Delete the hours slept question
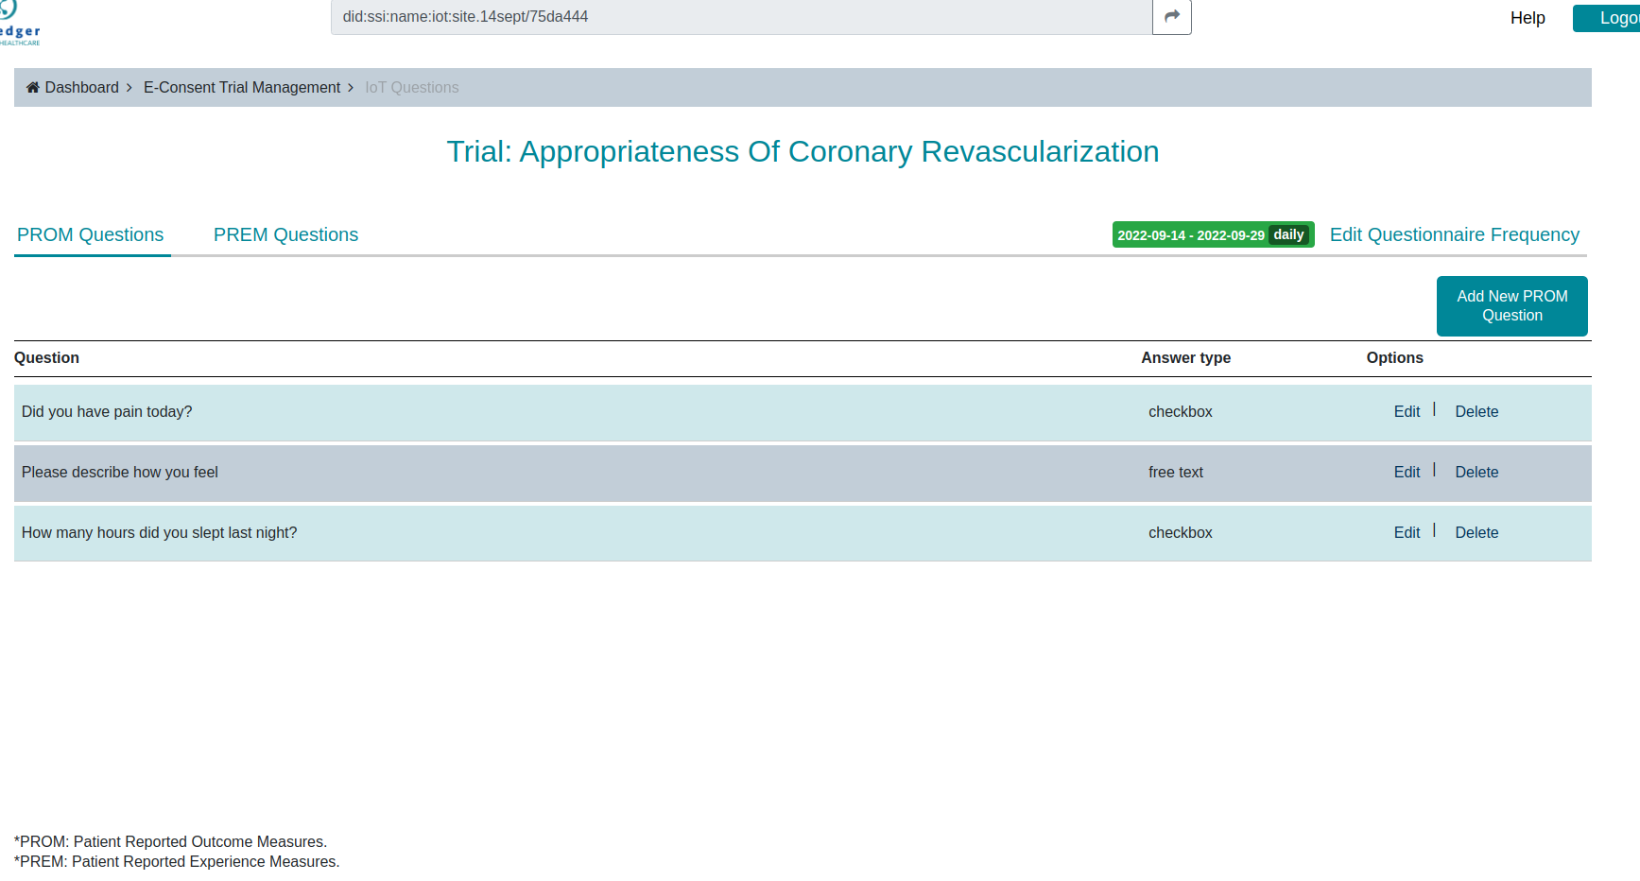This screenshot has height=881, width=1640. tap(1476, 532)
